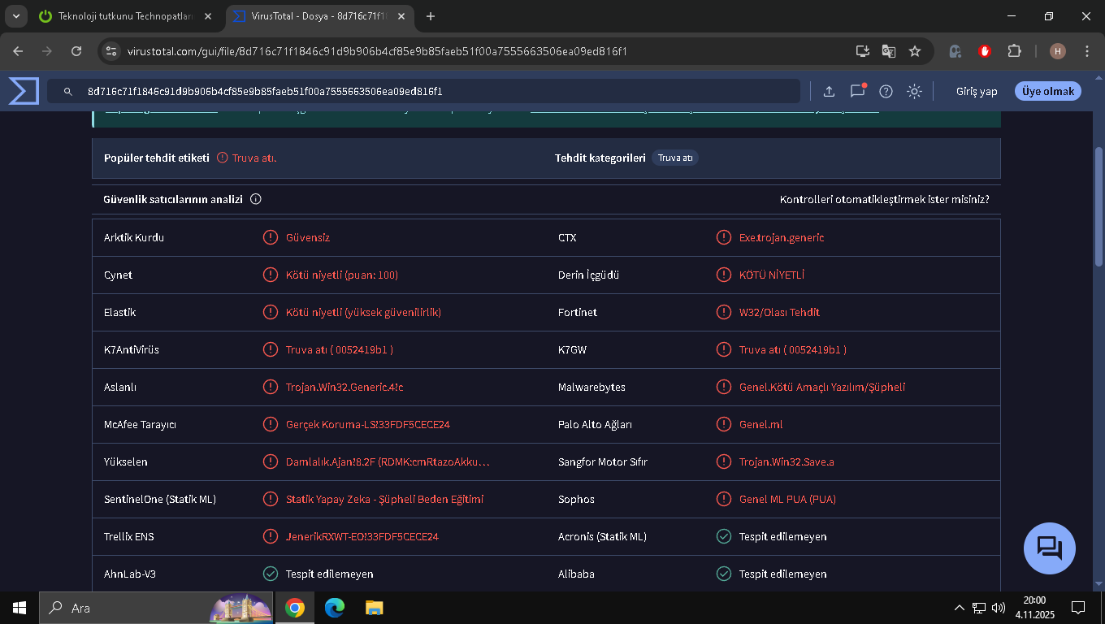Close the VirusTotal - Dosya tab

(x=402, y=16)
